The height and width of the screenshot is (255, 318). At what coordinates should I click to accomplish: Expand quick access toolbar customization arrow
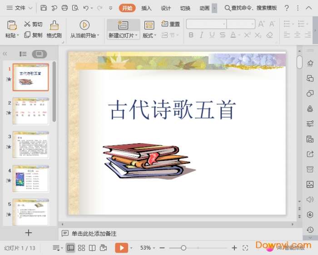pos(110,8)
